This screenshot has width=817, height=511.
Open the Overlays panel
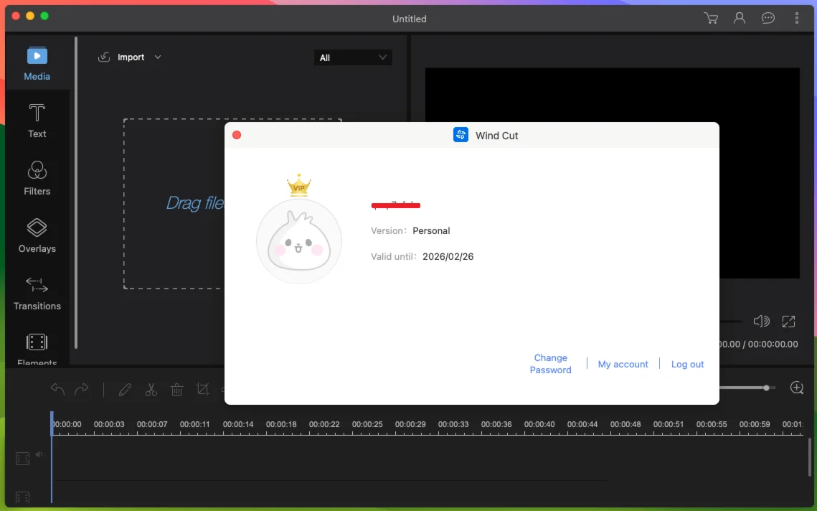pyautogui.click(x=37, y=235)
